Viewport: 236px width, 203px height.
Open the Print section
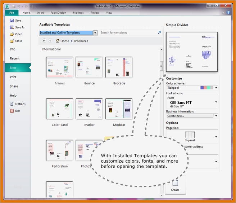[x=13, y=77]
